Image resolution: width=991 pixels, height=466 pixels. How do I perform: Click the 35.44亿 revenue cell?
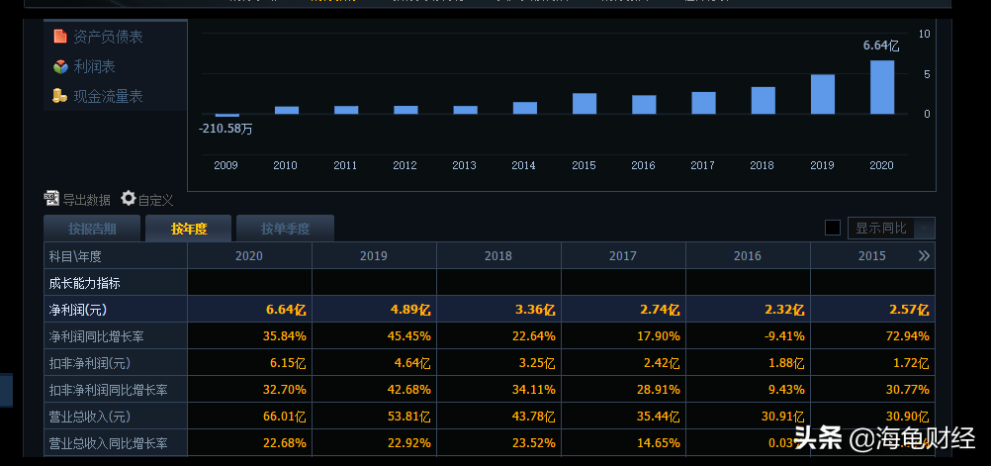(x=622, y=417)
